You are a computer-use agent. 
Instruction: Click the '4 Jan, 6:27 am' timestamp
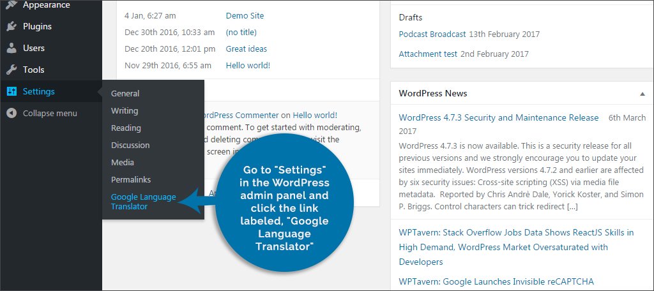(150, 16)
